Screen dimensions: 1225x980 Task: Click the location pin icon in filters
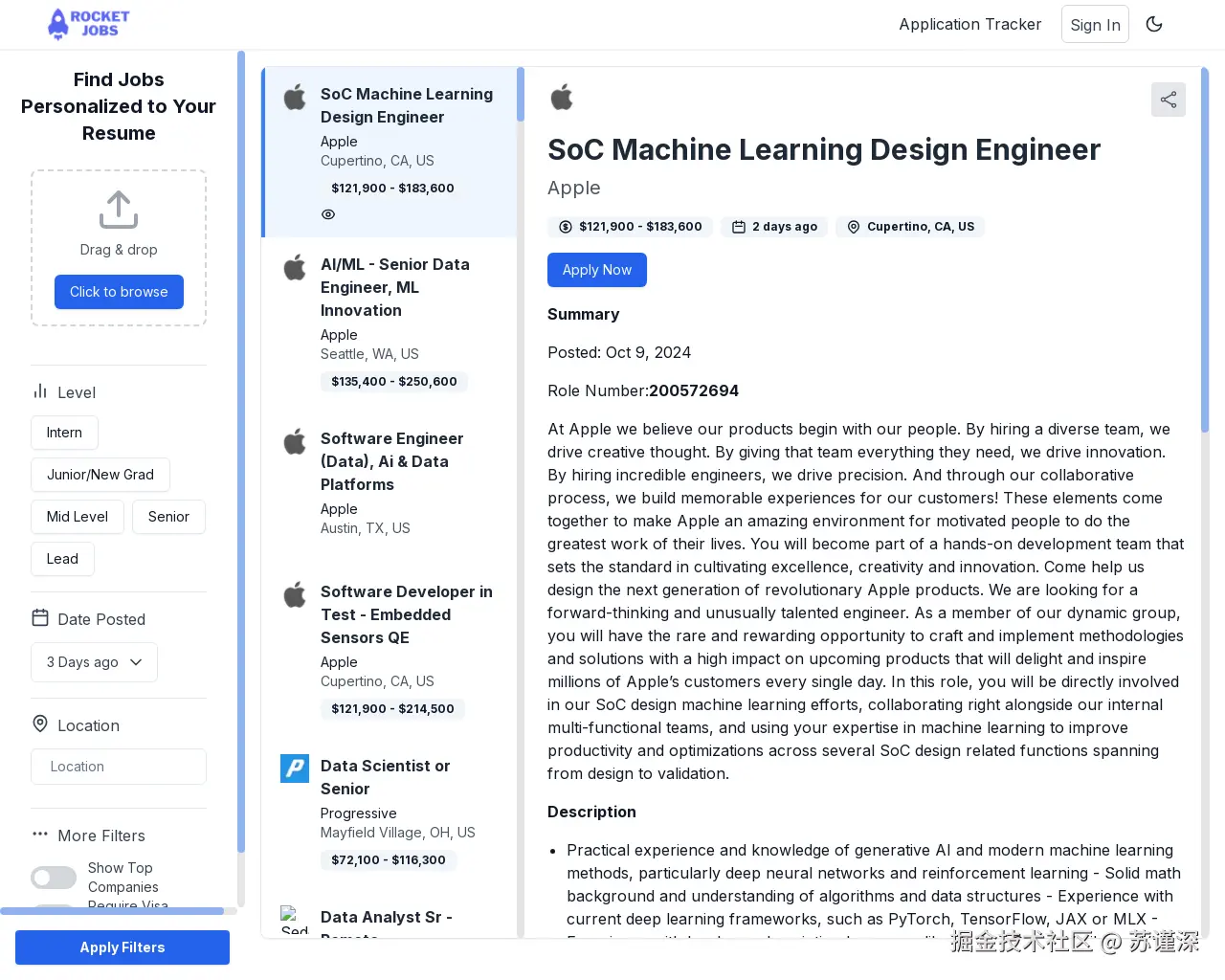point(40,724)
